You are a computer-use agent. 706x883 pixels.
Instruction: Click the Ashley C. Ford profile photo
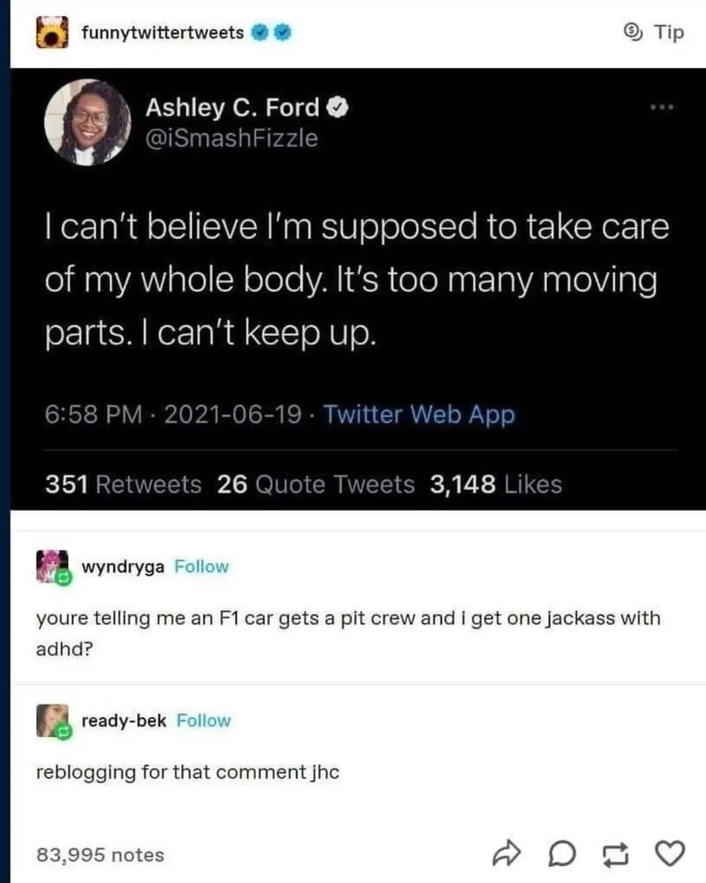coord(88,122)
